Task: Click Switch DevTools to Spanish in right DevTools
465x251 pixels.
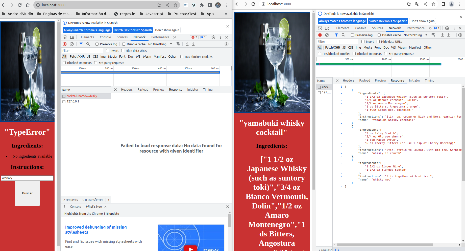Action: click(x=388, y=21)
